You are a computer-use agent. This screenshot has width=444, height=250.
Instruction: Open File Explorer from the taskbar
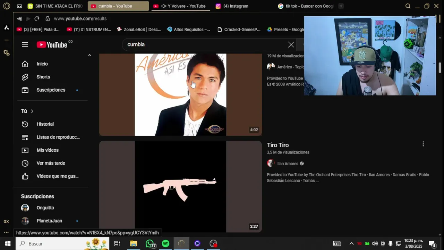(x=134, y=243)
